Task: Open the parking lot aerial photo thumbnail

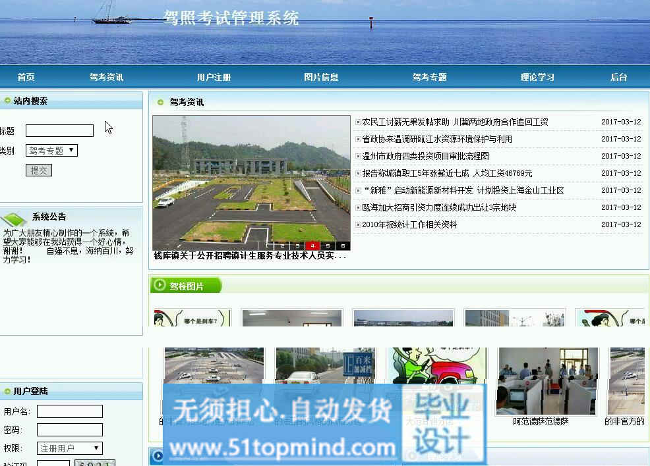Action: 214,366
